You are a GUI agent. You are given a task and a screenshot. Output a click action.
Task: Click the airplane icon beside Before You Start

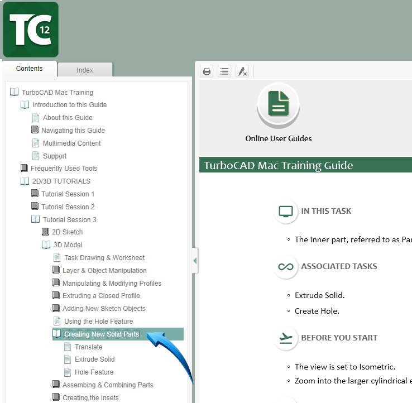point(286,338)
